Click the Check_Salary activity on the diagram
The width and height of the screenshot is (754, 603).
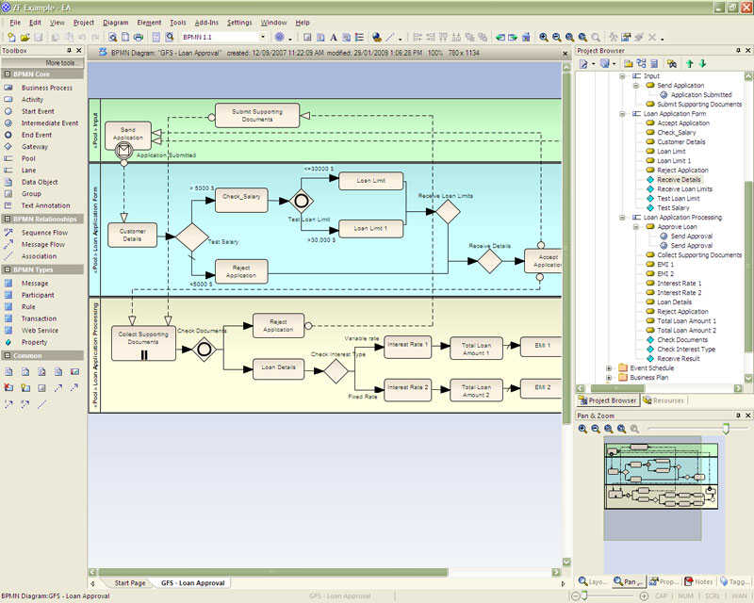tap(241, 198)
